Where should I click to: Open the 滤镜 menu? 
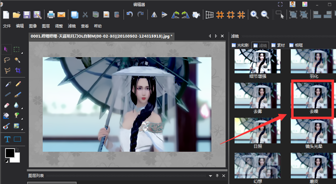click(x=72, y=26)
